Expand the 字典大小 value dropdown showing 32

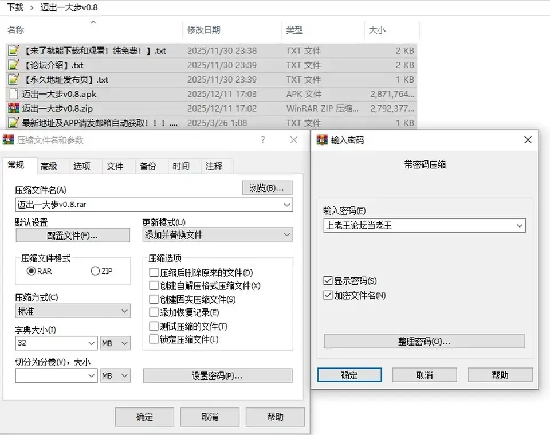click(92, 343)
